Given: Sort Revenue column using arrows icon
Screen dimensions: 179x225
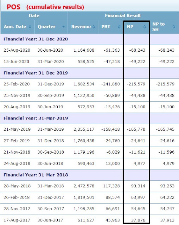Looking at the screenshot, I should click(x=94, y=27).
